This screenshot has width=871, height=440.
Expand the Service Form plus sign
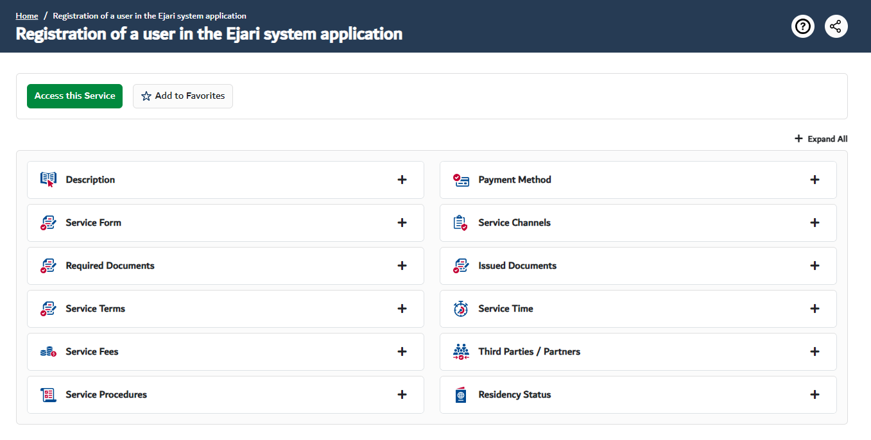point(402,223)
